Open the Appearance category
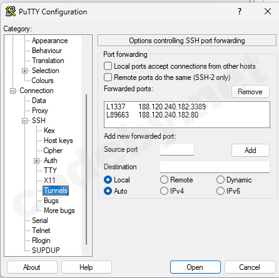Viewport: 279px width, 278px height. click(x=50, y=41)
